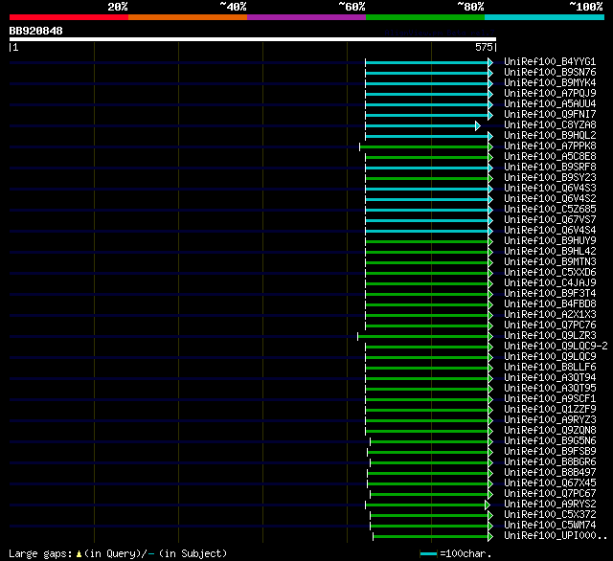The width and height of the screenshot is (613, 561).
Task: Click the UniRef100_Q6V4S4 label
Action: tap(550, 231)
